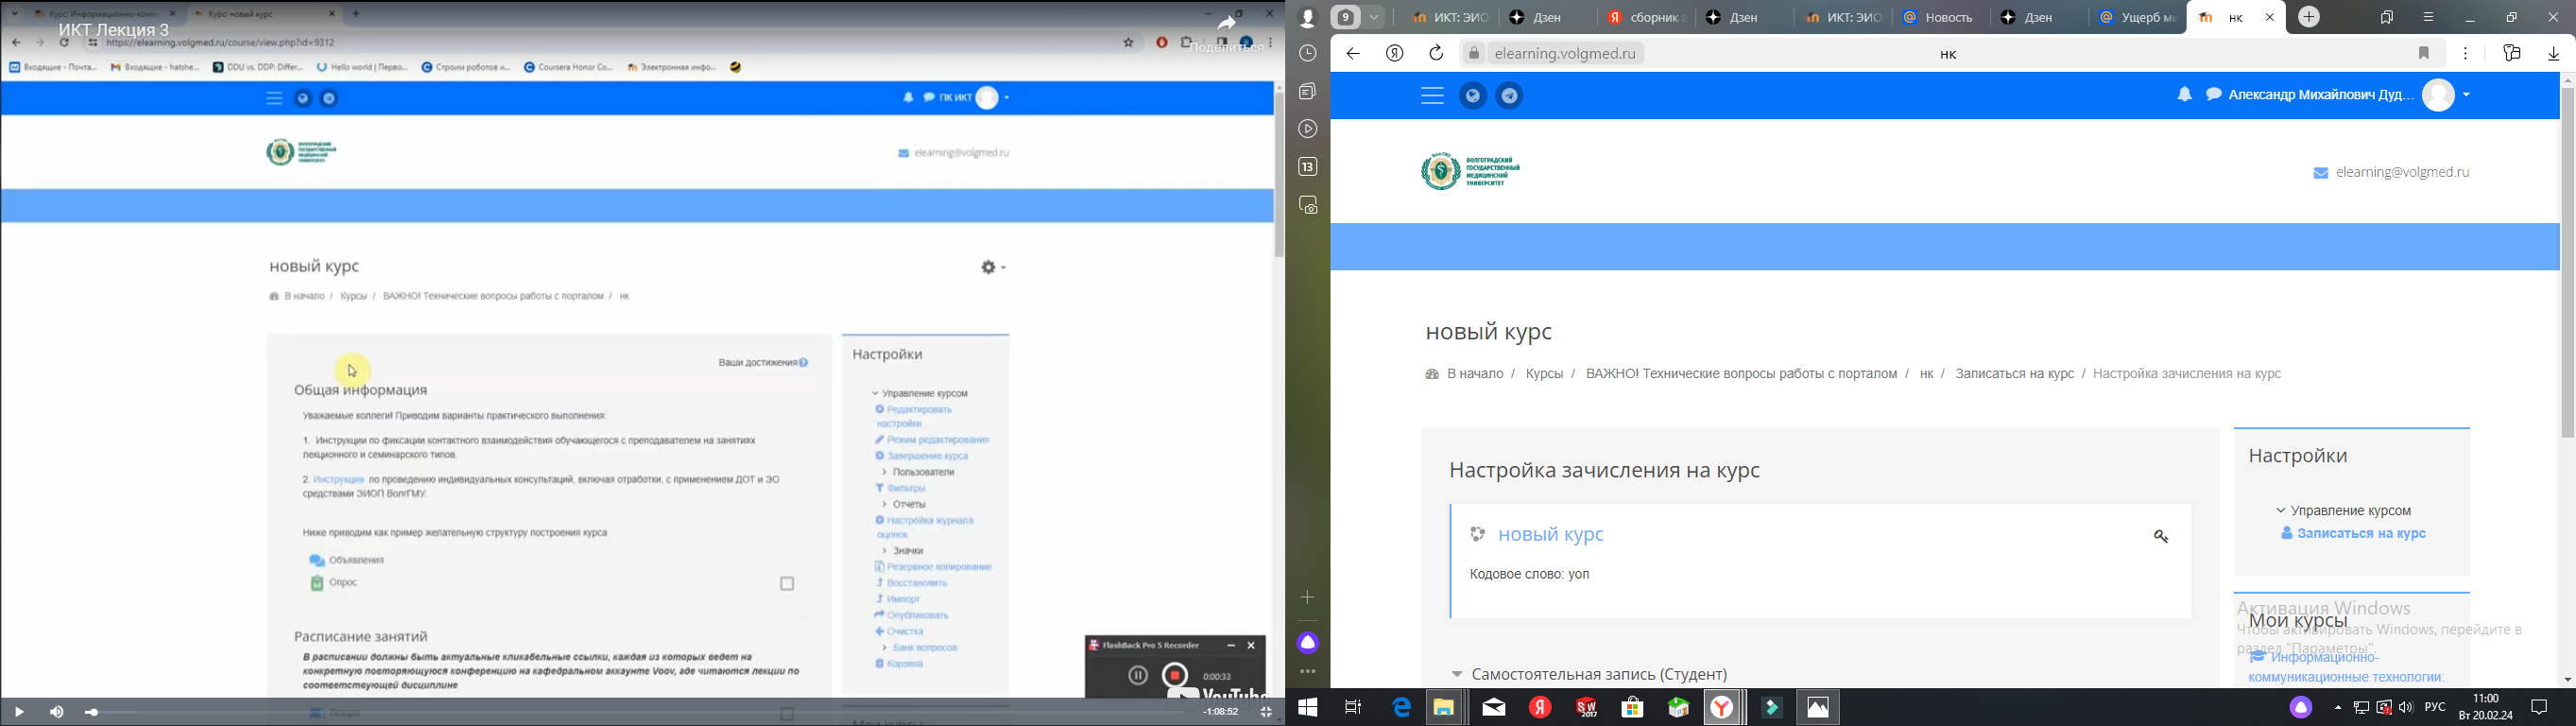Expand the Значки tree item

[884, 551]
